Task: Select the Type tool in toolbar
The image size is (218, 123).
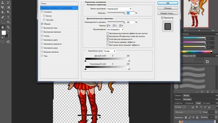Action: click(8, 17)
